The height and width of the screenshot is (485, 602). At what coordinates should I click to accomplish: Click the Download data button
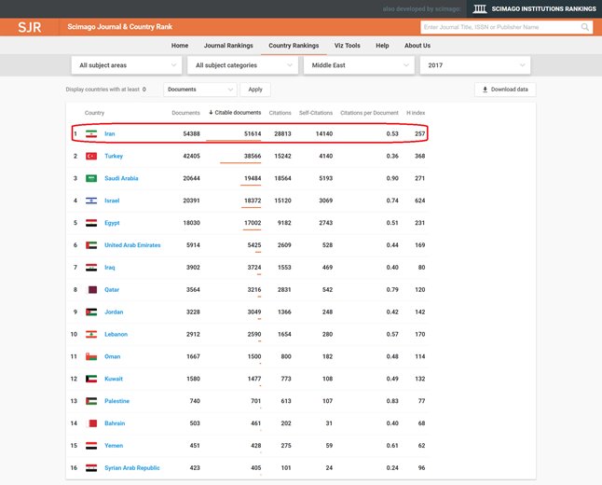[505, 90]
